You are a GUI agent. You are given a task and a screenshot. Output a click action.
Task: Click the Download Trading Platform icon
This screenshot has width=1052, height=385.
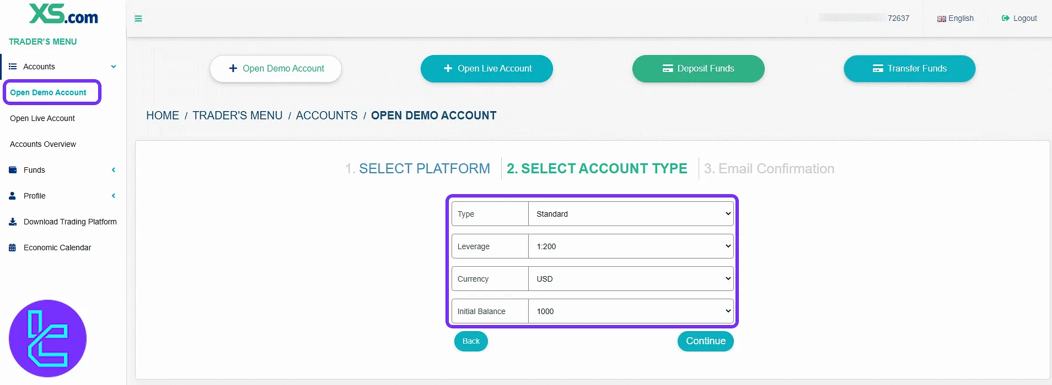pyautogui.click(x=13, y=222)
